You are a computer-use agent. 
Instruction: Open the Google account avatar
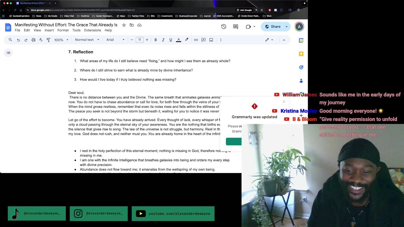click(299, 27)
